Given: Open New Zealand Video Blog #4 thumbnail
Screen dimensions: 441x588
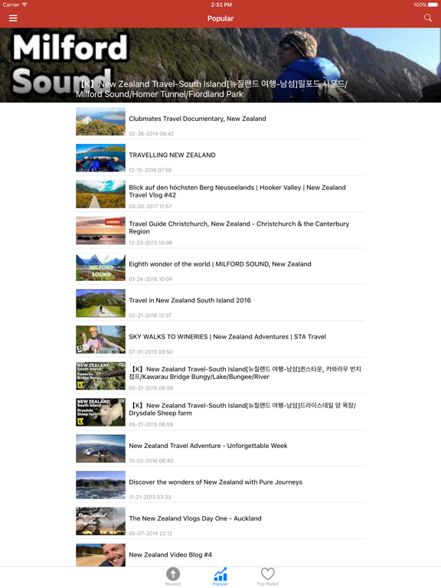Looking at the screenshot, I should tap(100, 555).
